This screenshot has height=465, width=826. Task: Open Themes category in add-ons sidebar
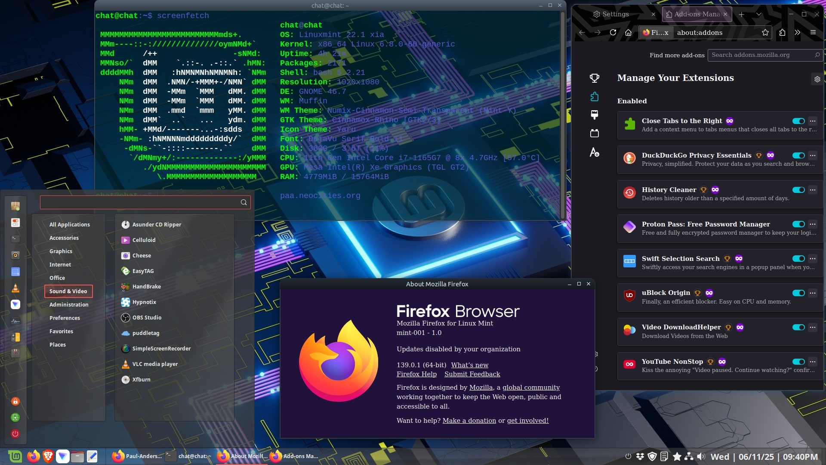595,115
